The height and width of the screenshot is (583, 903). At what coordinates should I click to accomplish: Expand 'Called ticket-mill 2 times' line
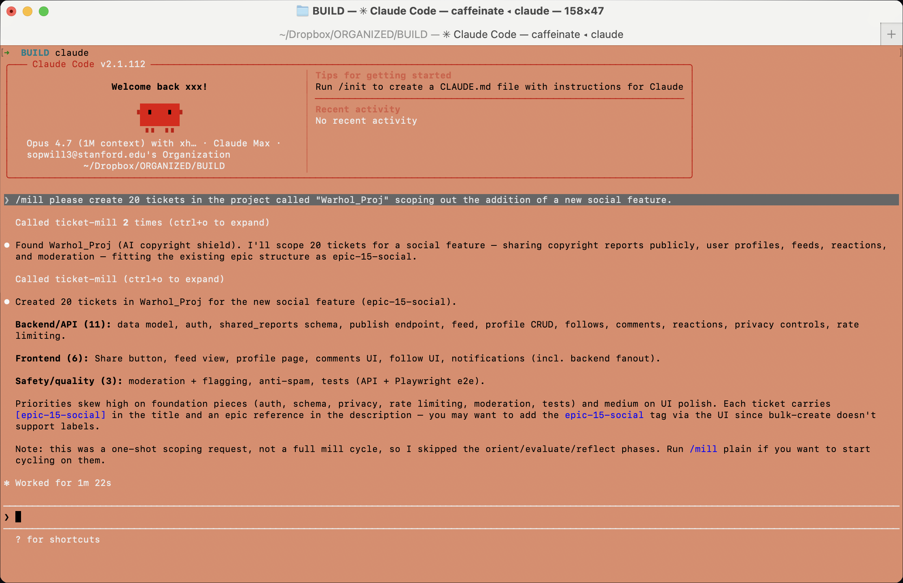(x=142, y=223)
